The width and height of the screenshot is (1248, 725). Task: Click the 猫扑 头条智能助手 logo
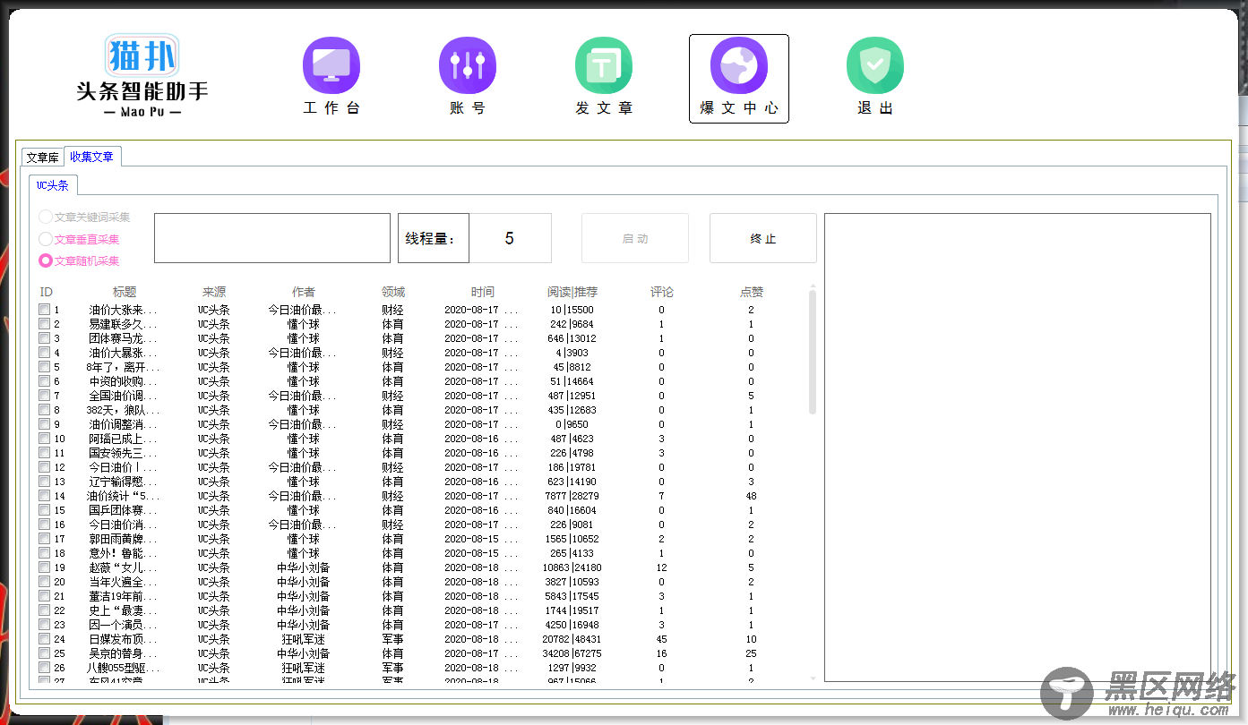click(142, 77)
